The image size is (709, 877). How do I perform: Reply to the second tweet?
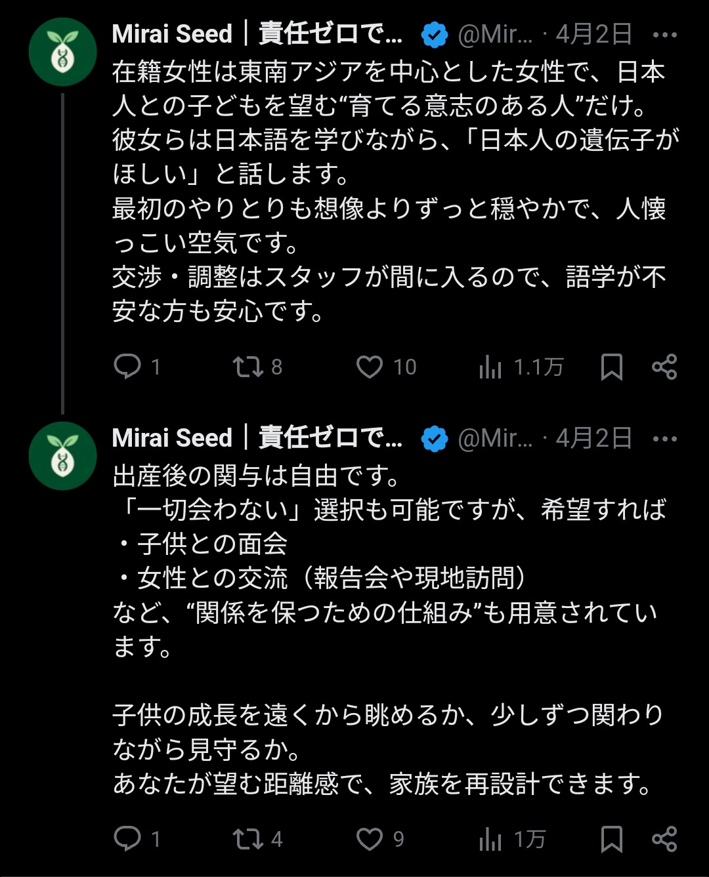pyautogui.click(x=127, y=838)
